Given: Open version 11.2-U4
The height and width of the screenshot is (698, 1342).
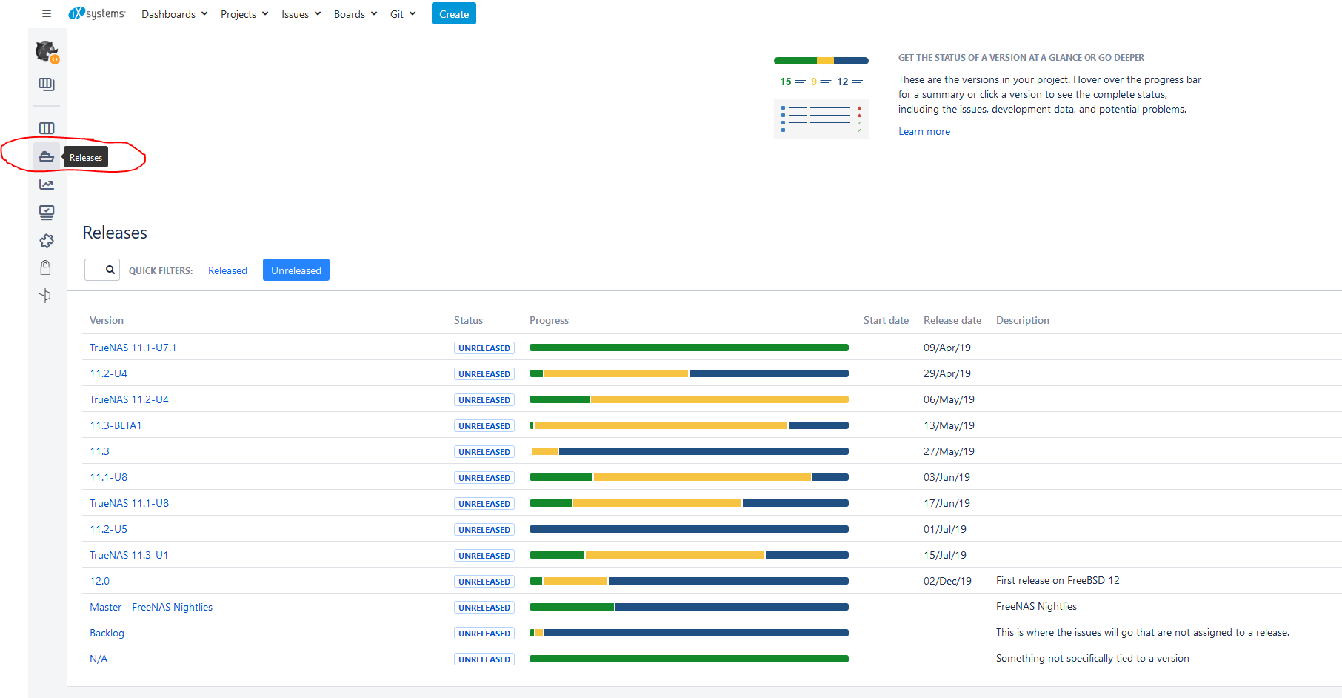Looking at the screenshot, I should click(108, 373).
